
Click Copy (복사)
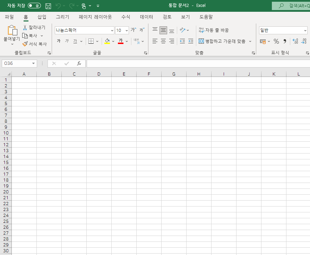[x=30, y=36]
